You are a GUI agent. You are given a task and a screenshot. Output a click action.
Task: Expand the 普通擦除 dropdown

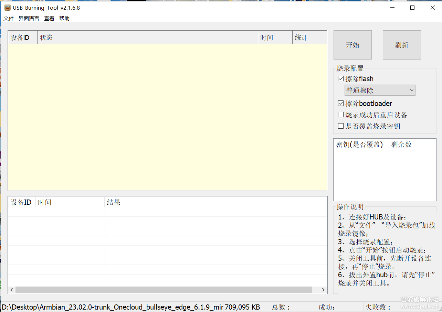[x=380, y=90]
